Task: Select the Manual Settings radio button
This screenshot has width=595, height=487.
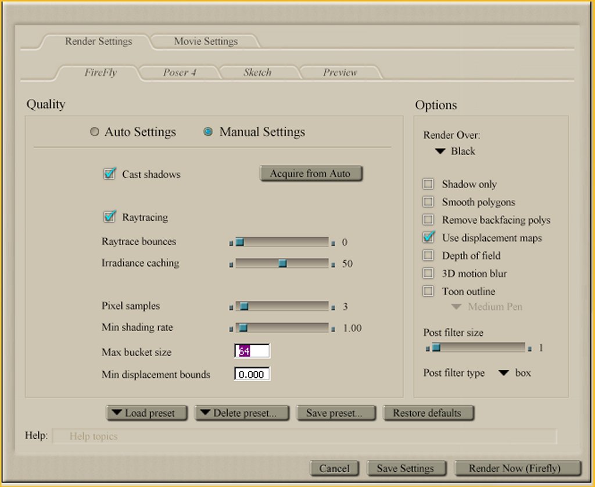Action: point(208,133)
